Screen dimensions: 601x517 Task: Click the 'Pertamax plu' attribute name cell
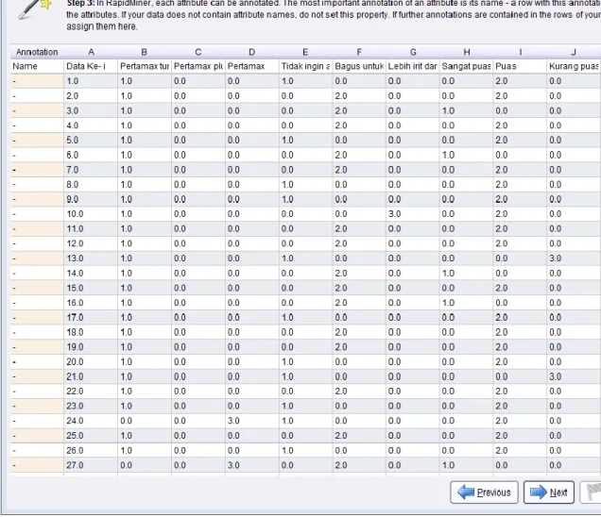198,66
